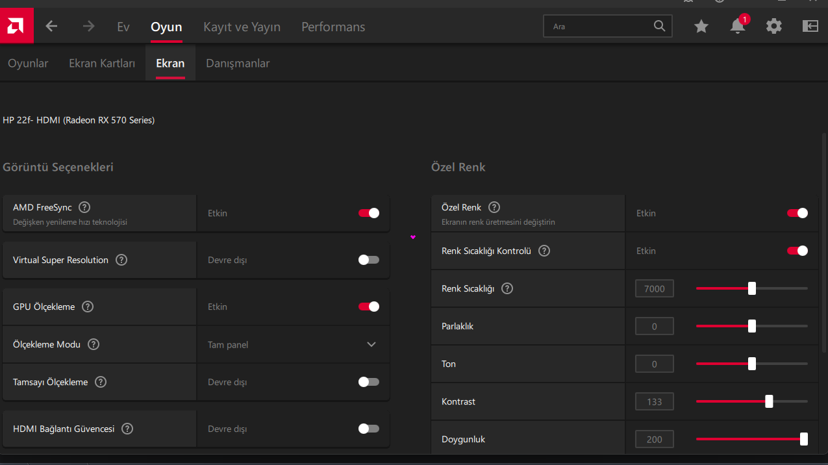Enable HDMI Bağlantı Güvencesi toggle

369,429
